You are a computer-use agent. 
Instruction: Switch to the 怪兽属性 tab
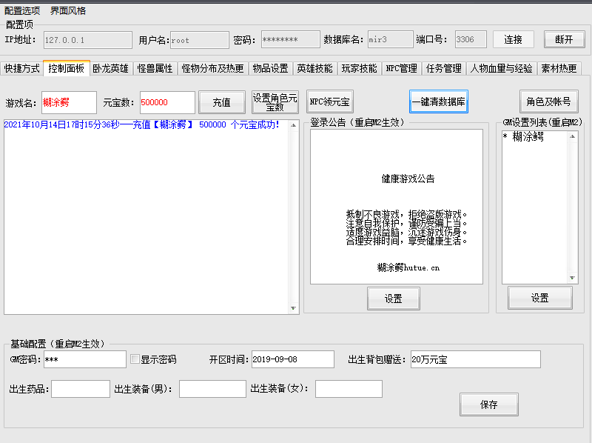click(155, 68)
